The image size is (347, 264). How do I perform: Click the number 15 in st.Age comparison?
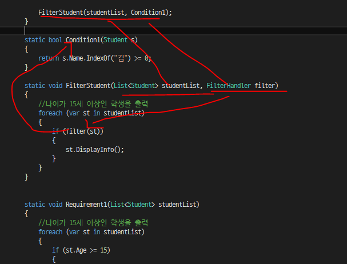(103, 250)
